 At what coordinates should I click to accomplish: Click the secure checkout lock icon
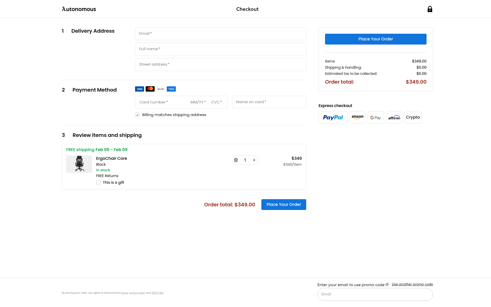coord(430,9)
